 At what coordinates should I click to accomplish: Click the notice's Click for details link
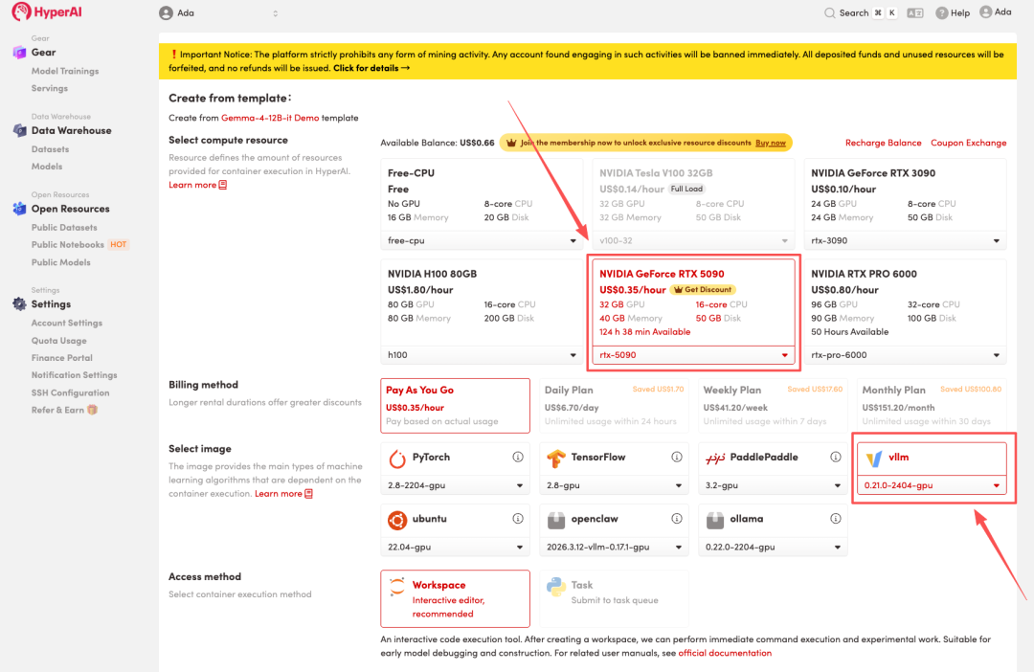[x=371, y=68]
